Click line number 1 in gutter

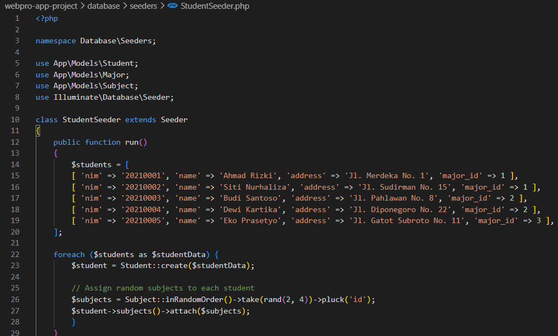17,19
